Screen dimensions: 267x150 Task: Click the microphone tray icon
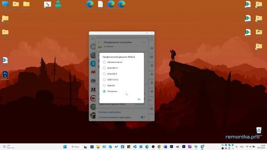click(237, 147)
